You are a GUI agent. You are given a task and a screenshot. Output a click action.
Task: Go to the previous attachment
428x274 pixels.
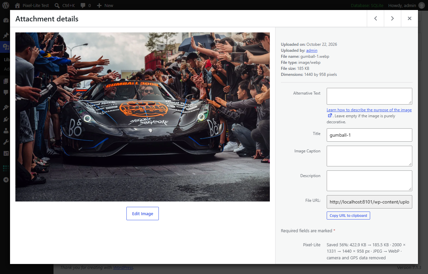click(376, 18)
